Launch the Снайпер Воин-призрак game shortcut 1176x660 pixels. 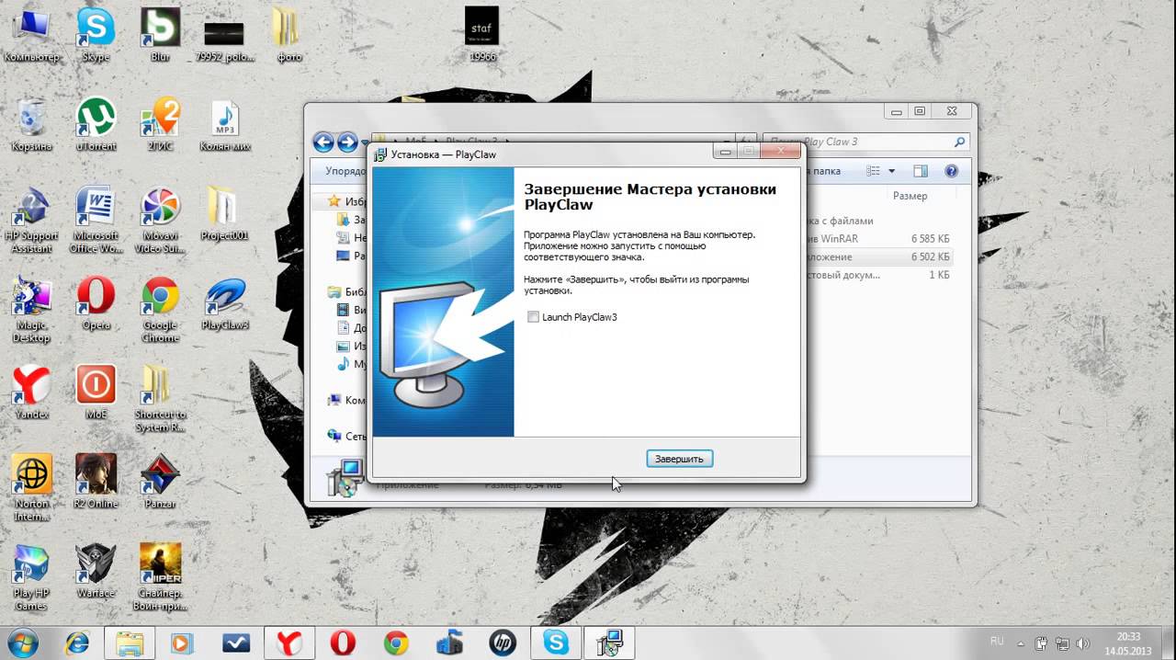point(160,577)
